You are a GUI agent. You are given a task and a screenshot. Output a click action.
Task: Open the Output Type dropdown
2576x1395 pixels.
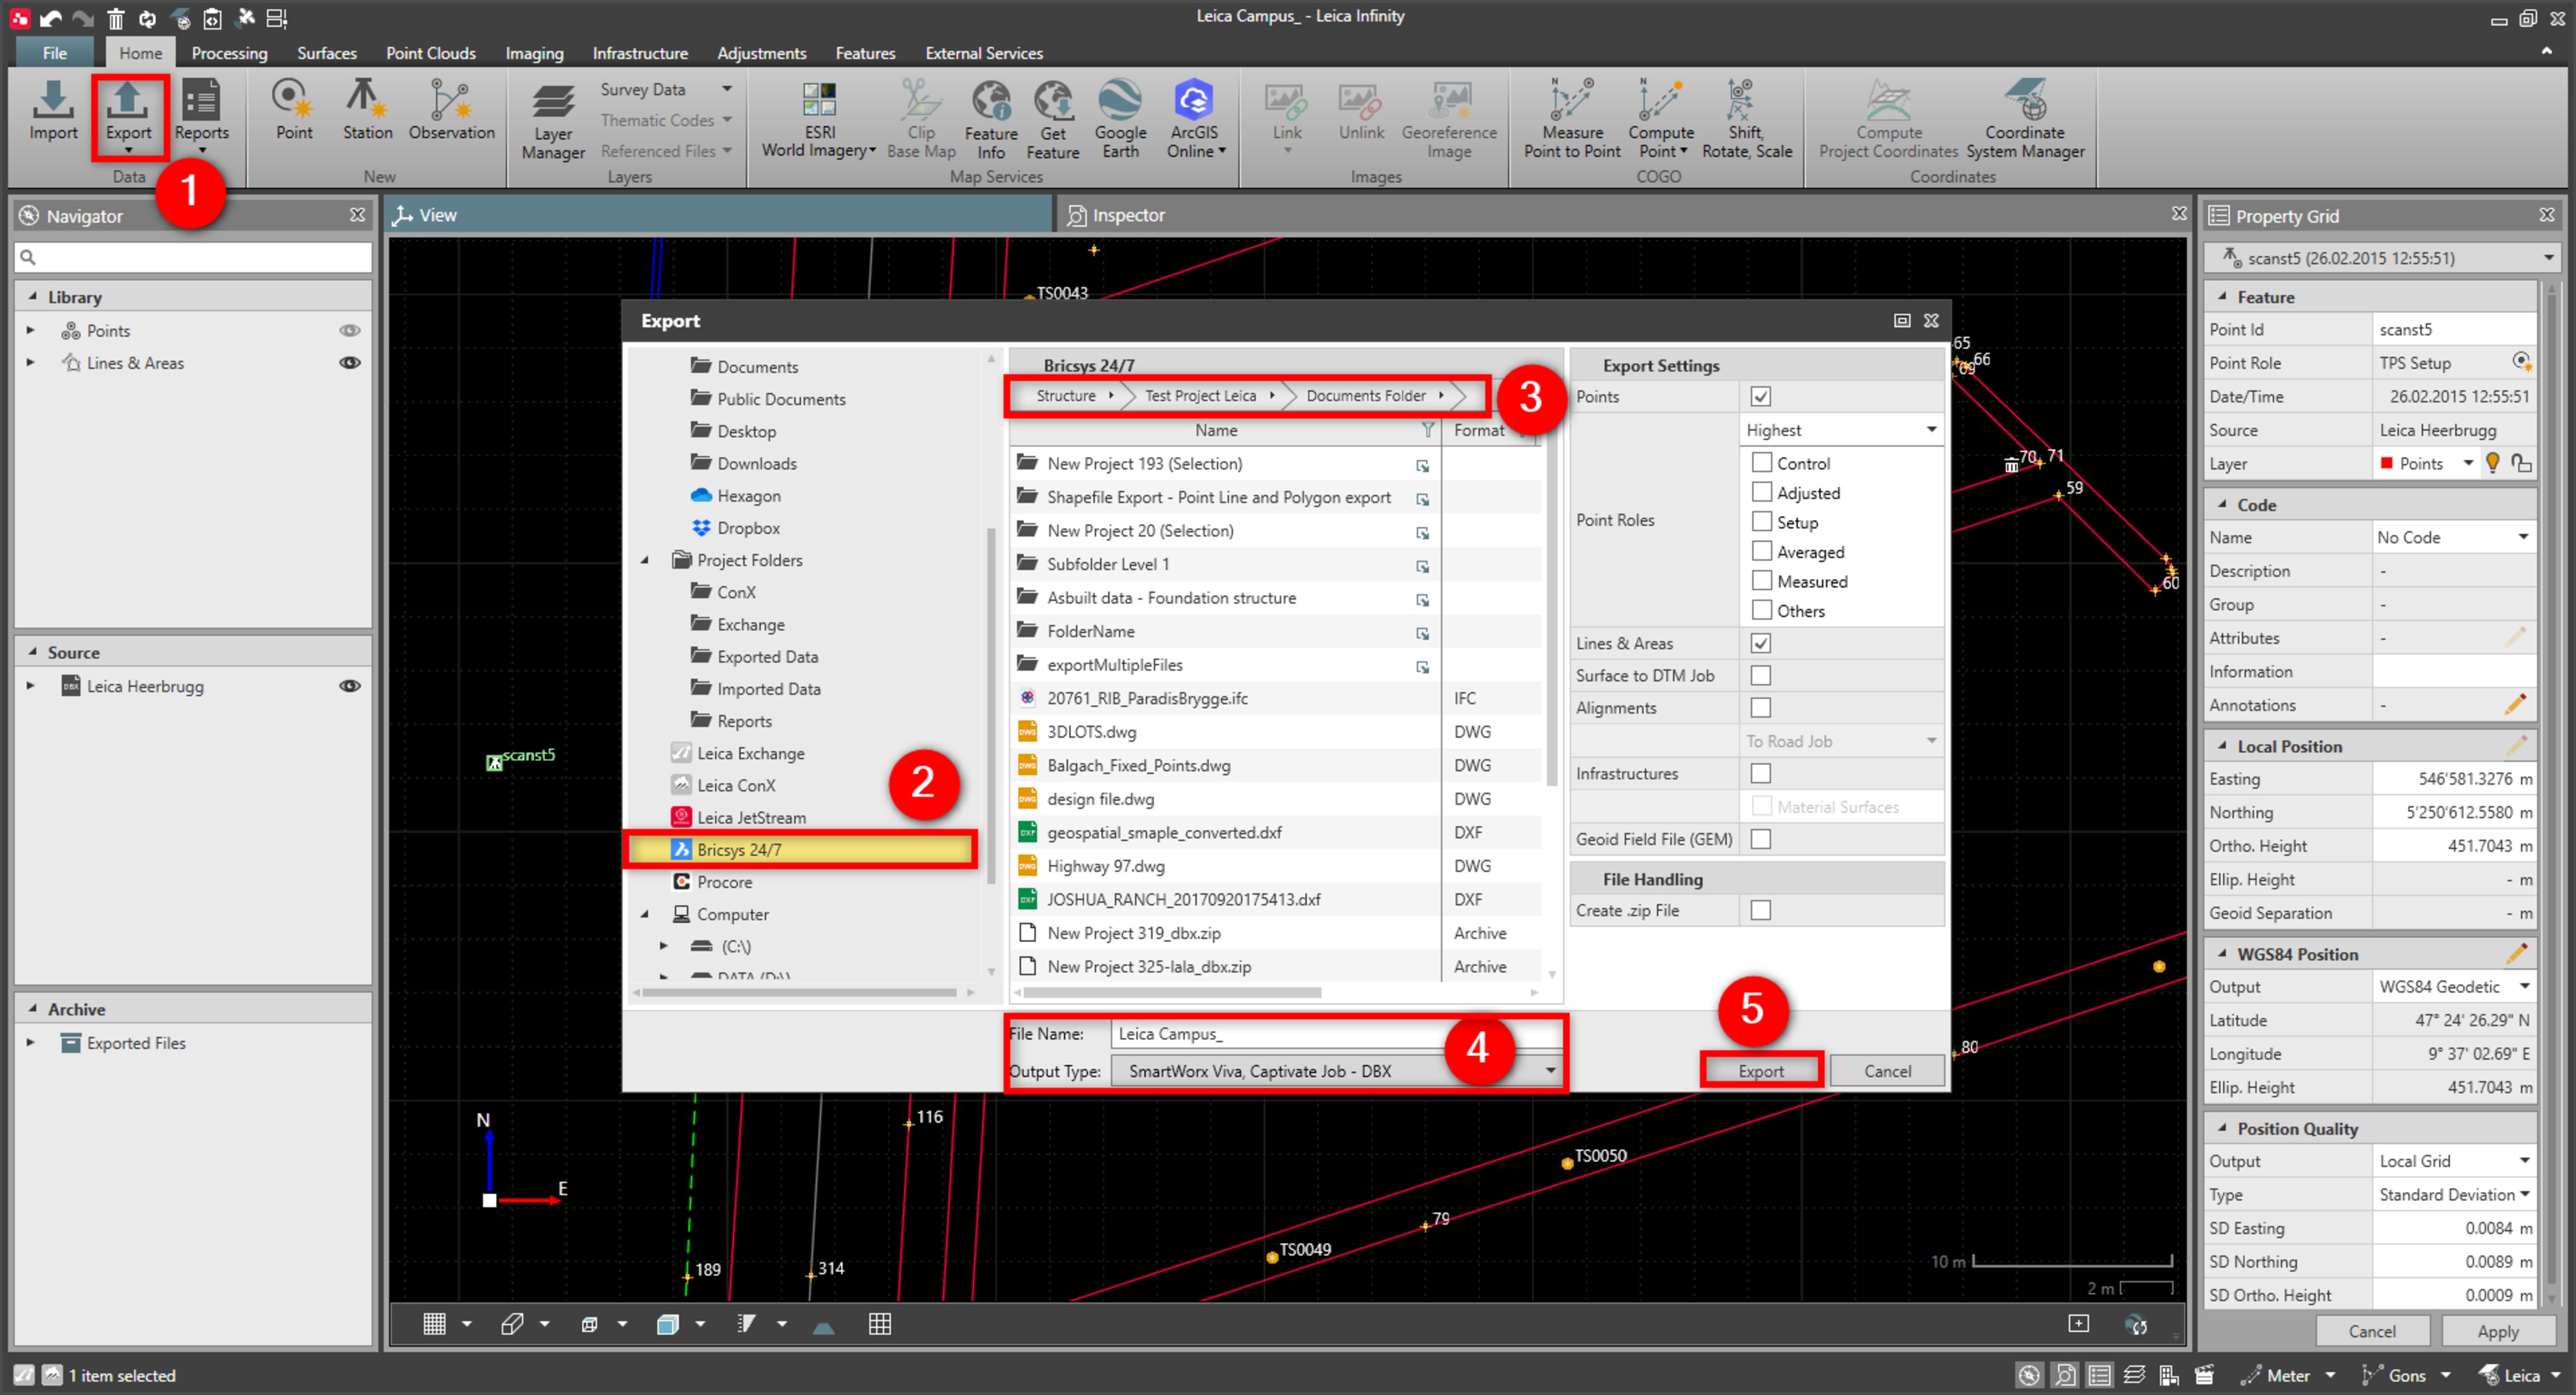tap(1550, 1071)
